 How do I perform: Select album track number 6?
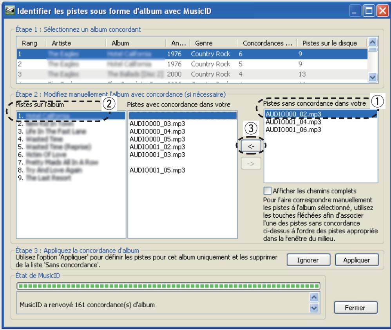click(71, 155)
